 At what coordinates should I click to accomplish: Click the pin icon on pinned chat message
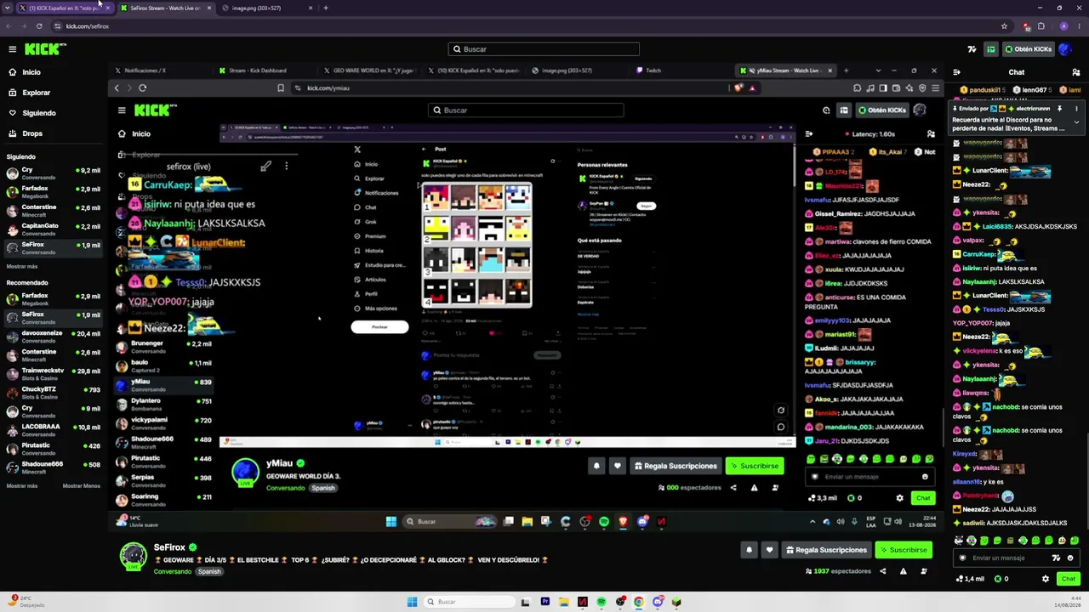click(1060, 109)
